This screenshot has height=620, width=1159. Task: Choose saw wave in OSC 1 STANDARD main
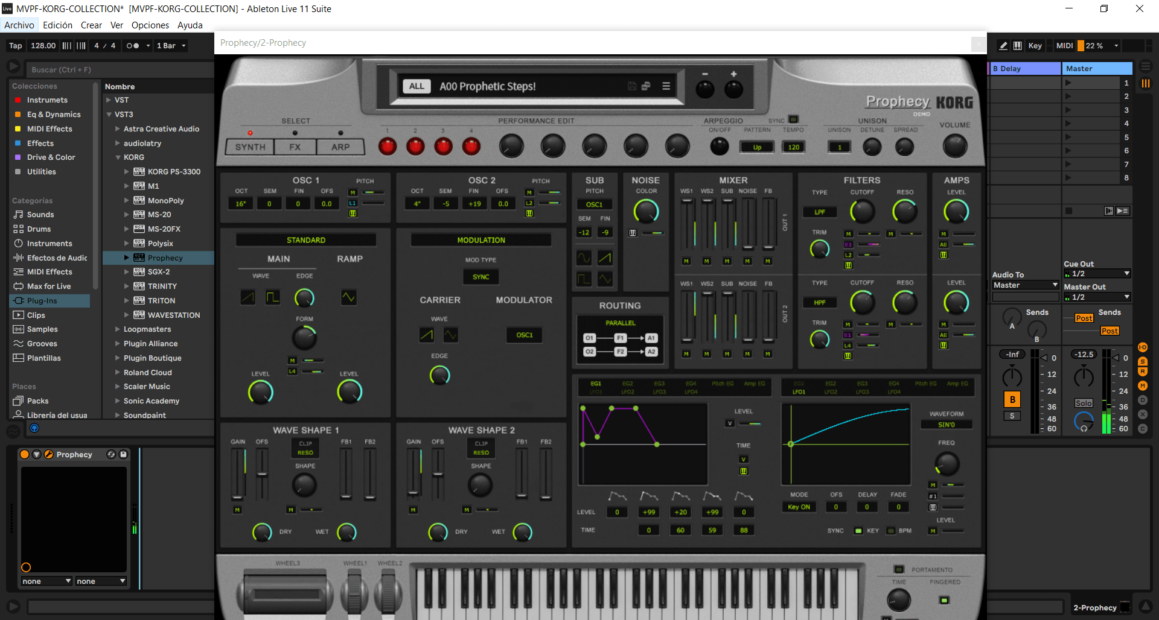[x=247, y=297]
